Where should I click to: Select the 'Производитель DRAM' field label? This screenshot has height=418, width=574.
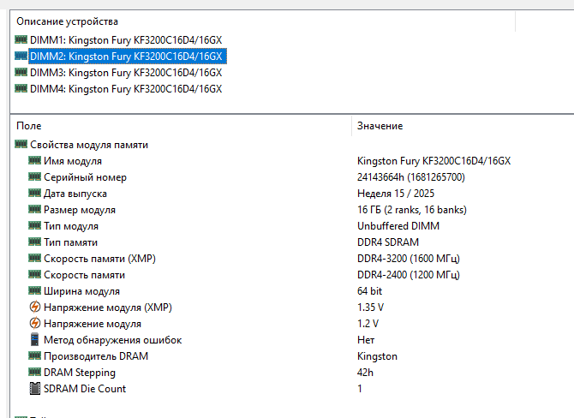96,356
